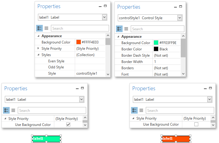Click the controlStyle1 value of Style

pyautogui.click(x=87, y=73)
